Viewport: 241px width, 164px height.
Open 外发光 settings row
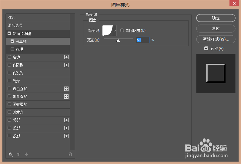38,112
